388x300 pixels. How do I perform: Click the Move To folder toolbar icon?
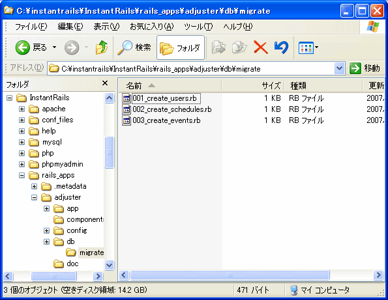(x=218, y=48)
